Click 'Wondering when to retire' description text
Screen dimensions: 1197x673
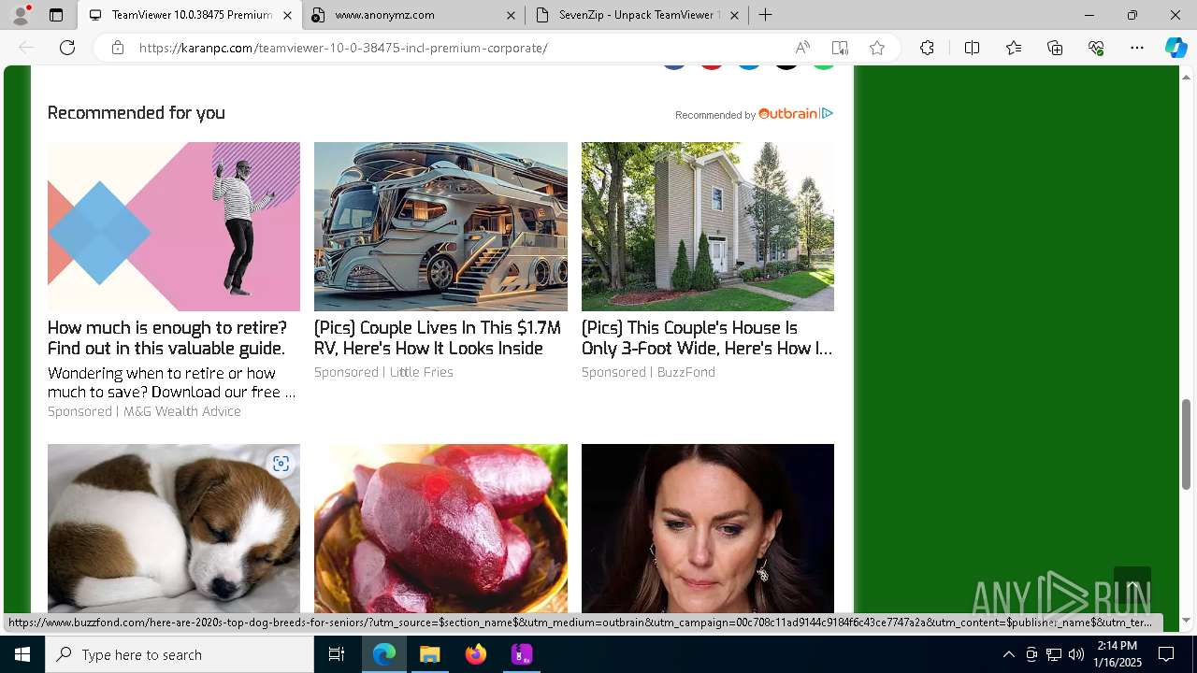pos(171,382)
